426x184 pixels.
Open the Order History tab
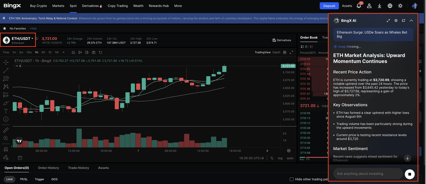tap(49, 168)
